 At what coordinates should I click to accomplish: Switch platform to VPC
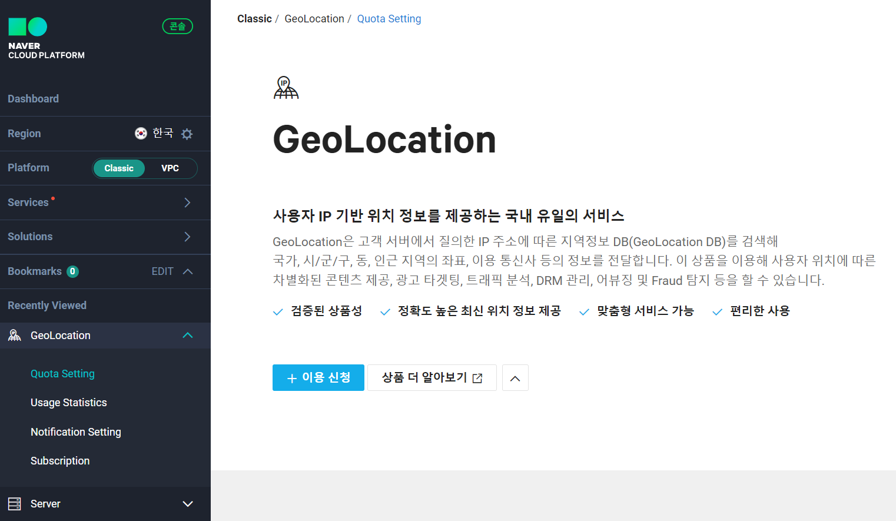[170, 168]
